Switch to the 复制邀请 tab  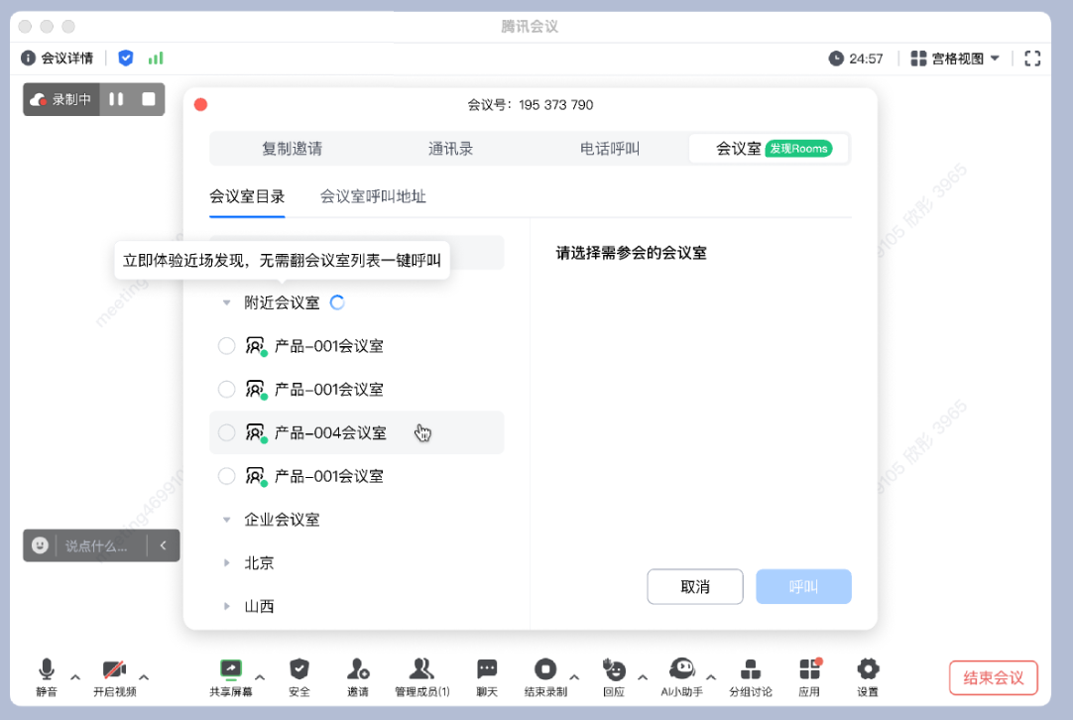293,149
